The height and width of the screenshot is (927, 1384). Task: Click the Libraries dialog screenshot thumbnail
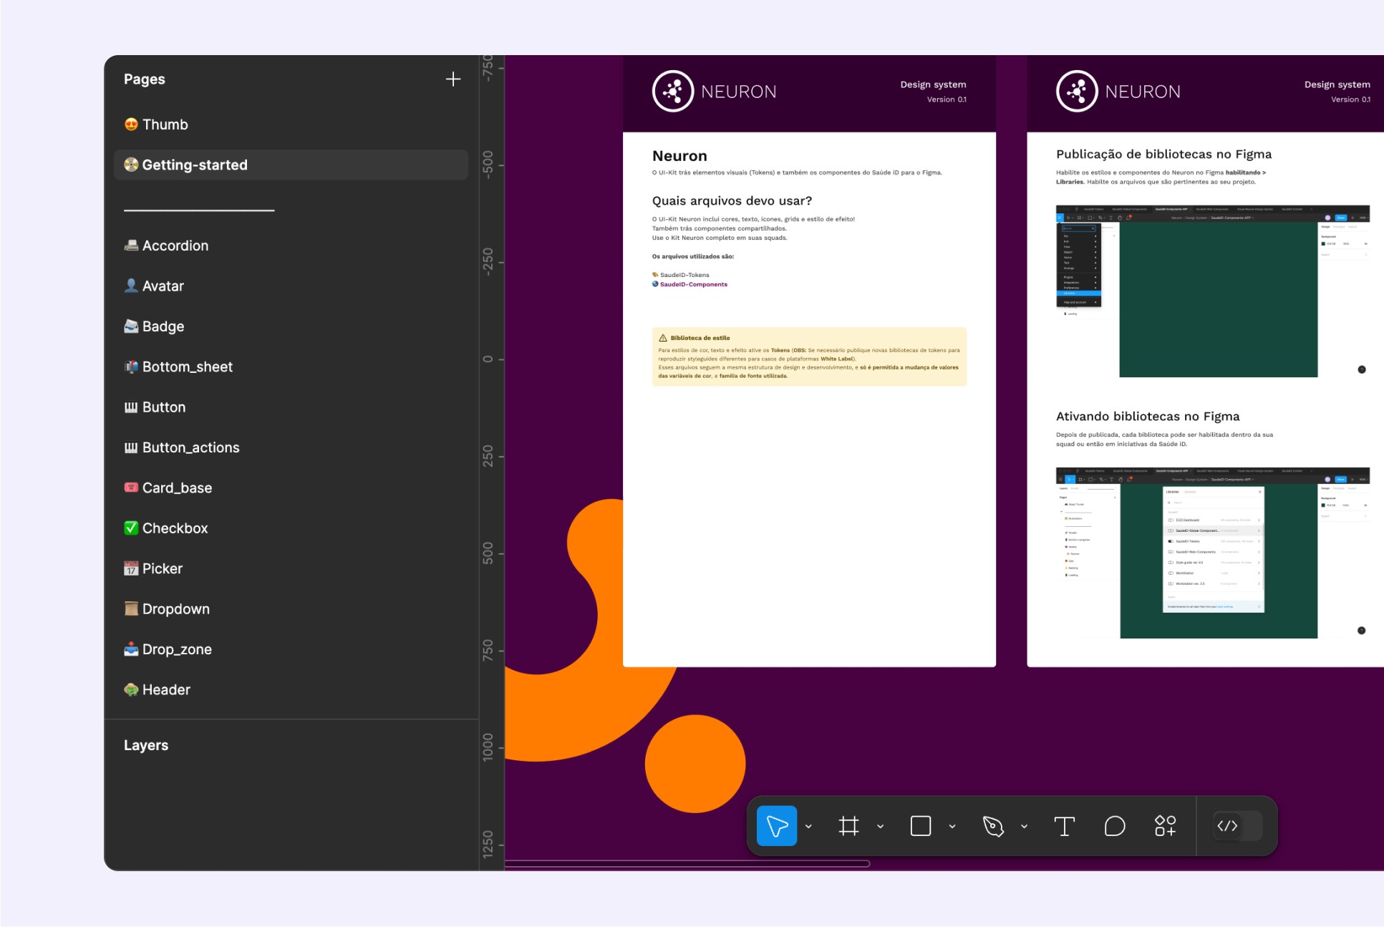pyautogui.click(x=1213, y=553)
